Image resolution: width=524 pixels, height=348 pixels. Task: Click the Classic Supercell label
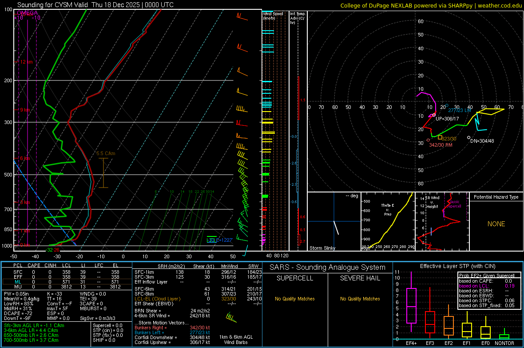pos(454,204)
